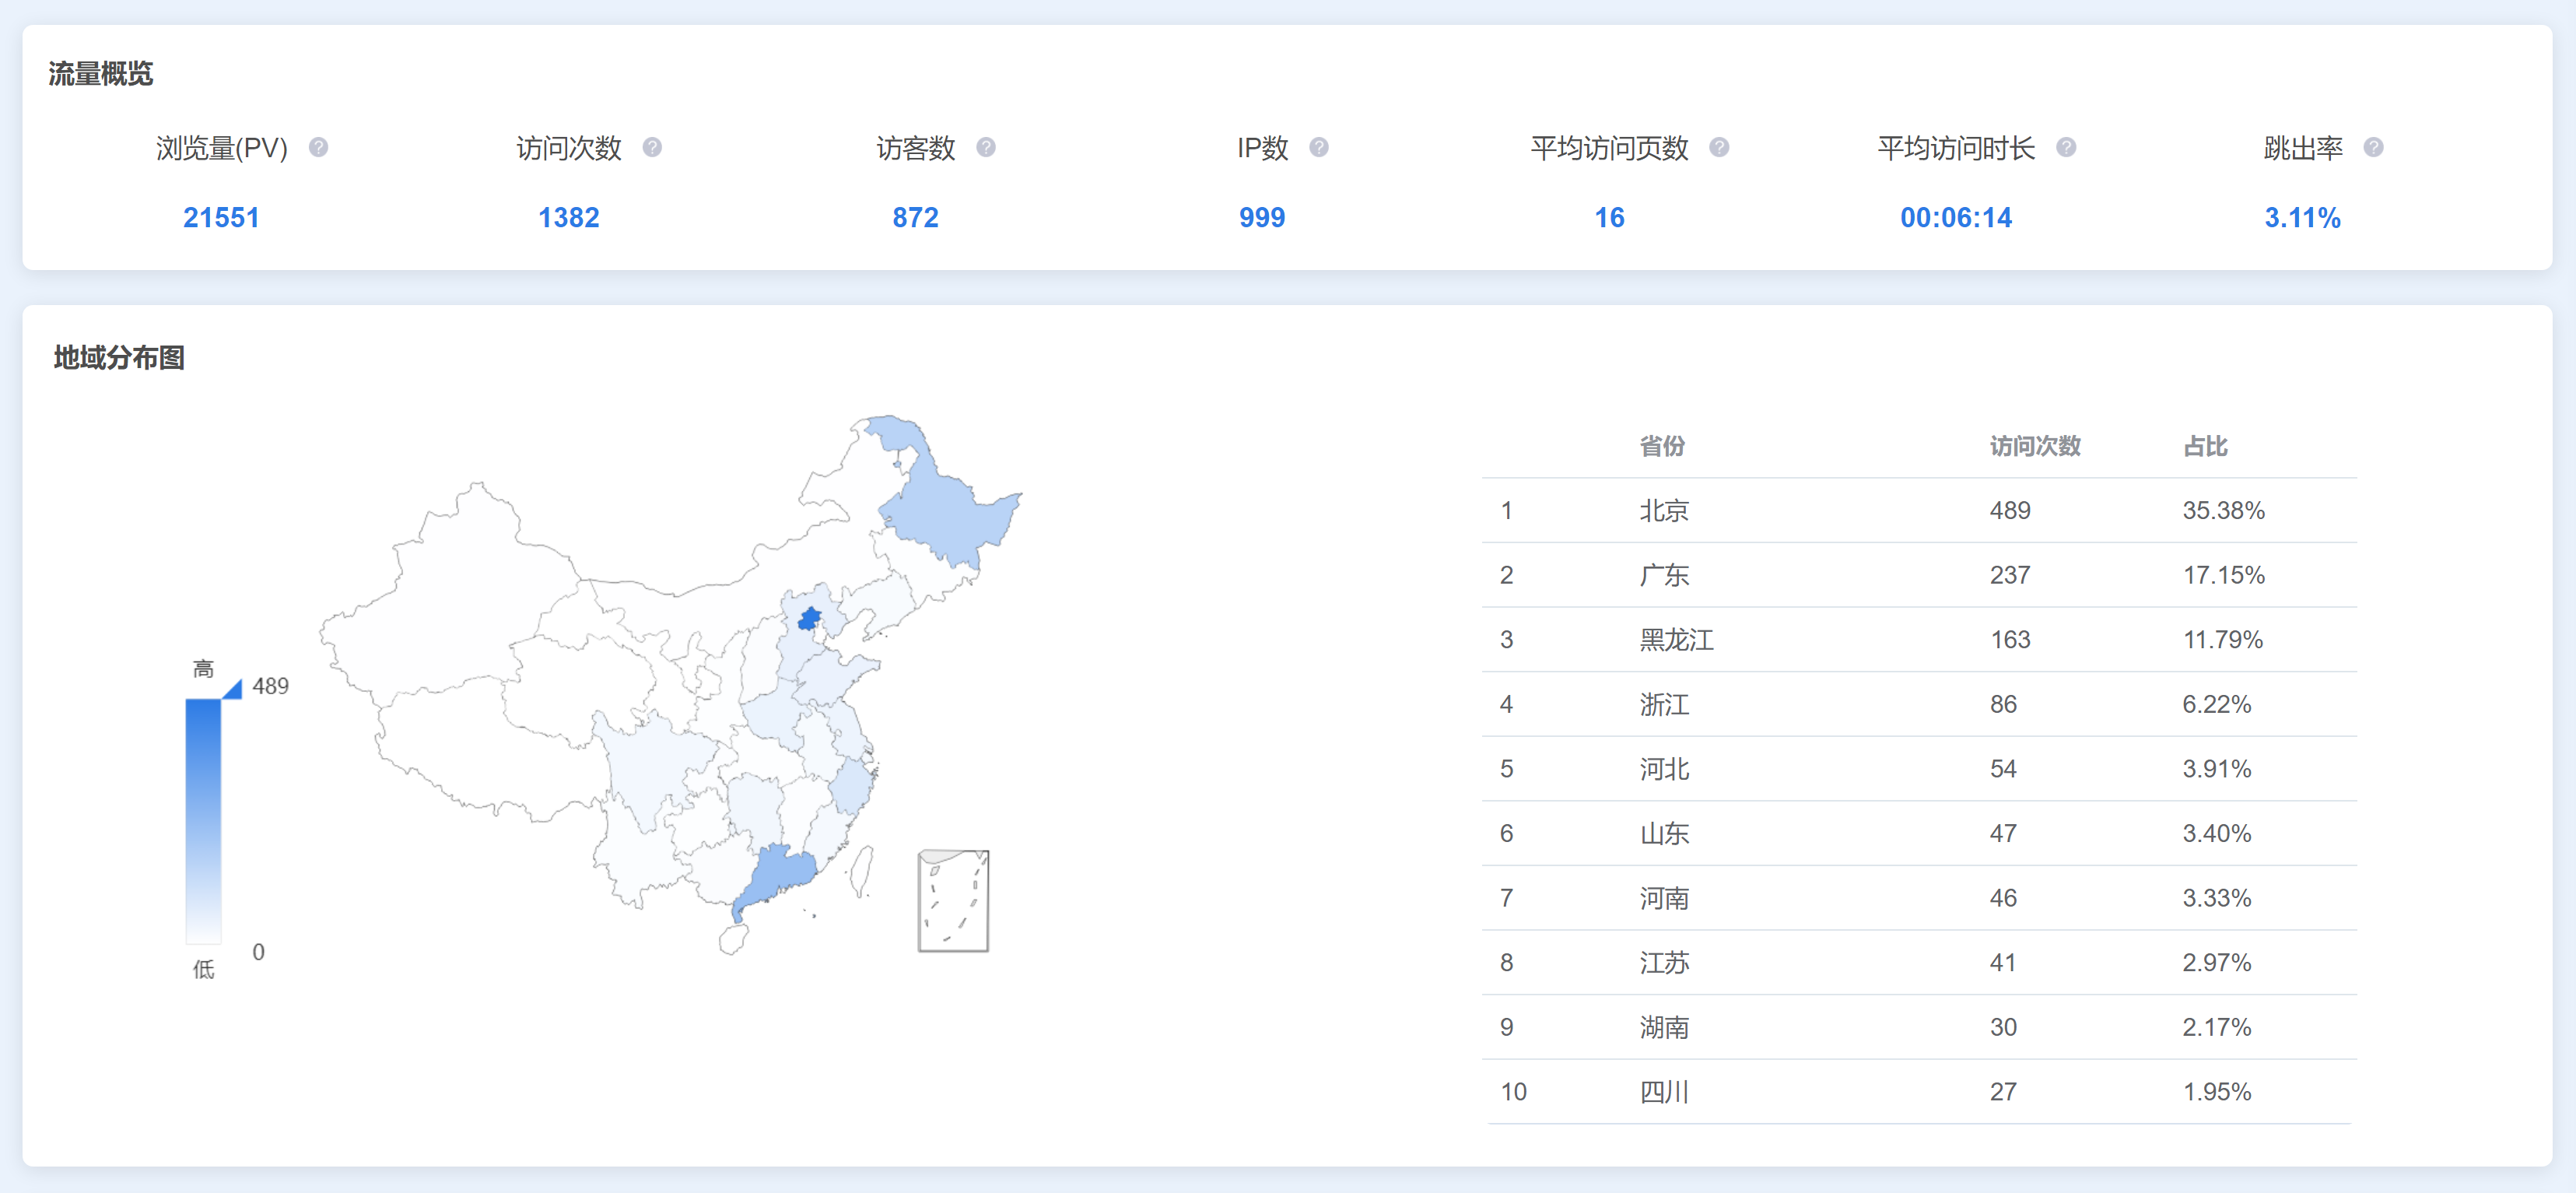Click help icon next to 浏览量(PV)
The image size is (2576, 1193).
(x=318, y=148)
